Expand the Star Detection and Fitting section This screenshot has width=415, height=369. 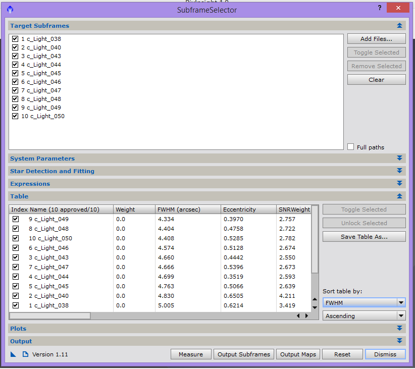[399, 171]
